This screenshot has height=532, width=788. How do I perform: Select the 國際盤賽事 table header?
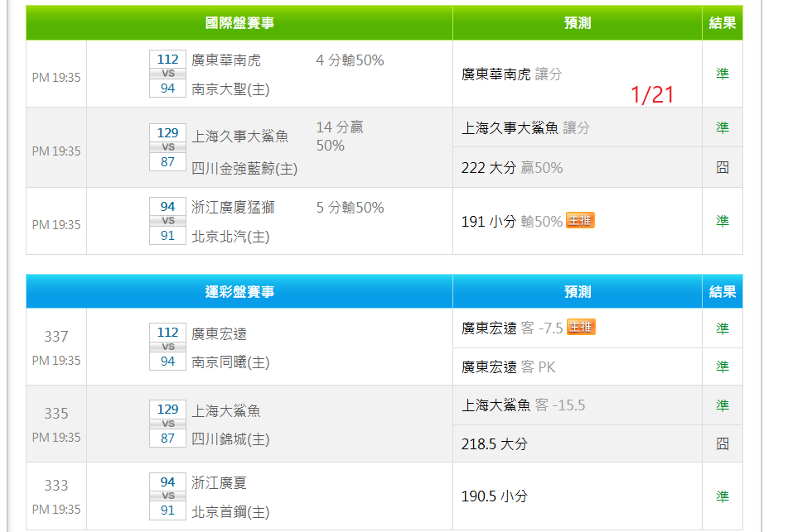pyautogui.click(x=239, y=22)
